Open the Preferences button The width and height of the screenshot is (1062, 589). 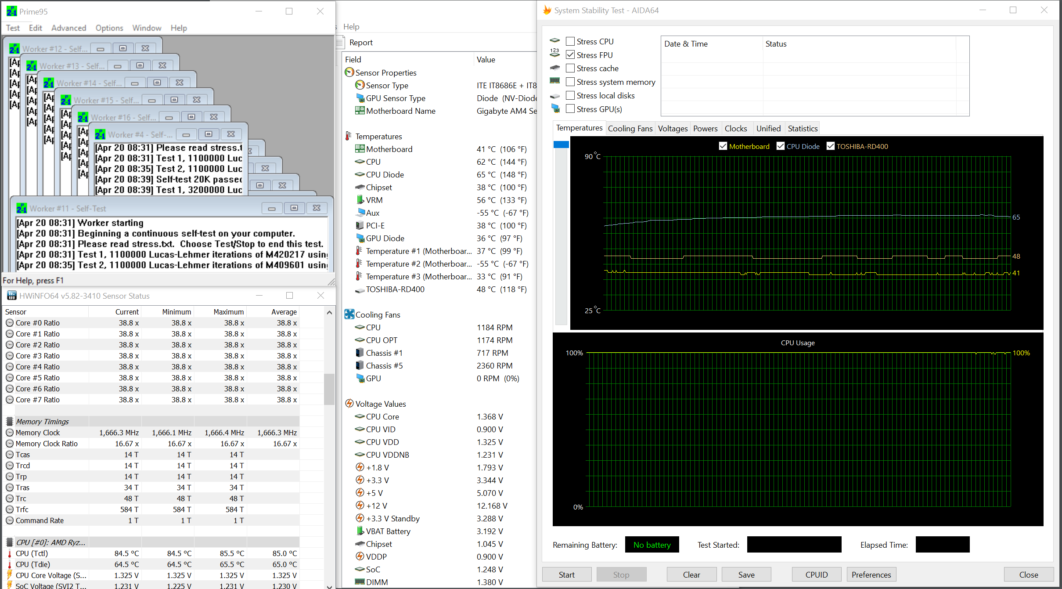[871, 575]
